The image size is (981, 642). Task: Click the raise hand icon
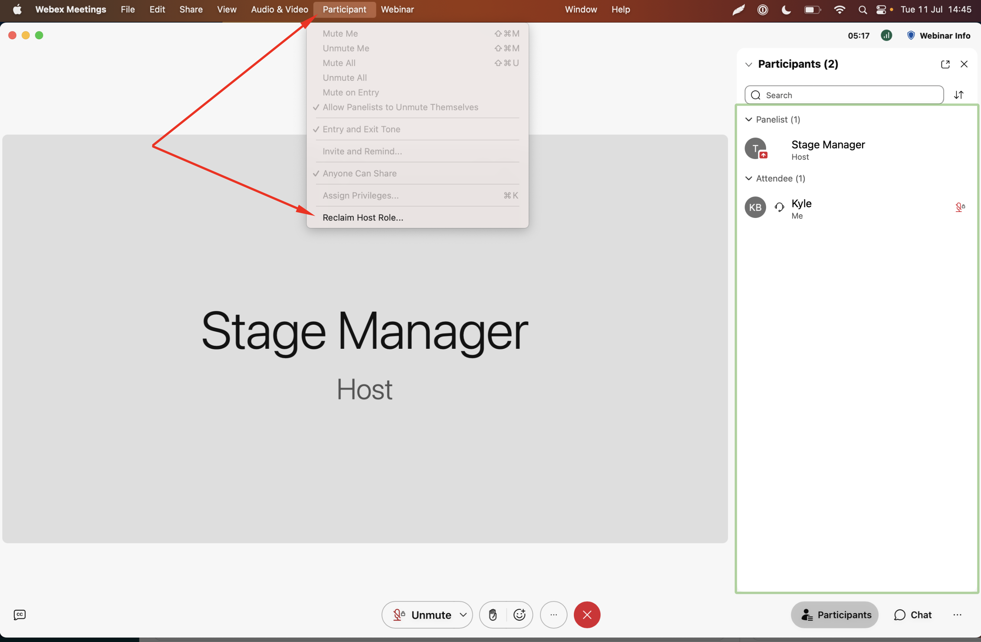coord(493,615)
